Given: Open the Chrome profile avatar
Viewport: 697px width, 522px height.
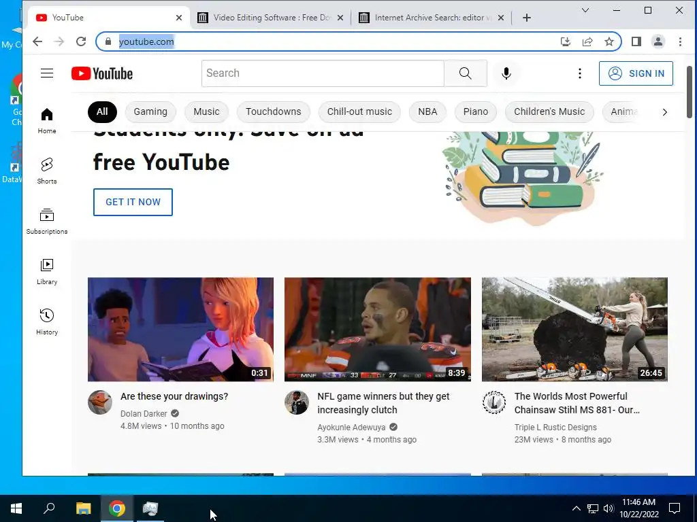Looking at the screenshot, I should 658,41.
